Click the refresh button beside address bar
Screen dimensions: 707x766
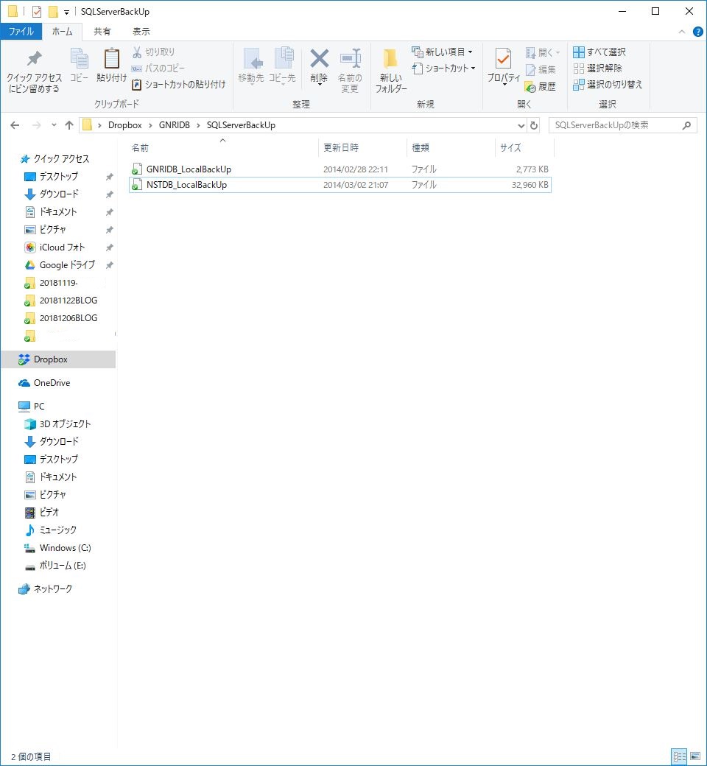click(534, 125)
